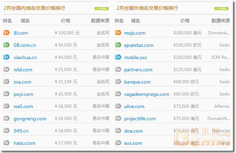The width and height of the screenshot is (236, 153).
Task: Click rank 10 badge beside aus.com
Action: [x=118, y=143]
